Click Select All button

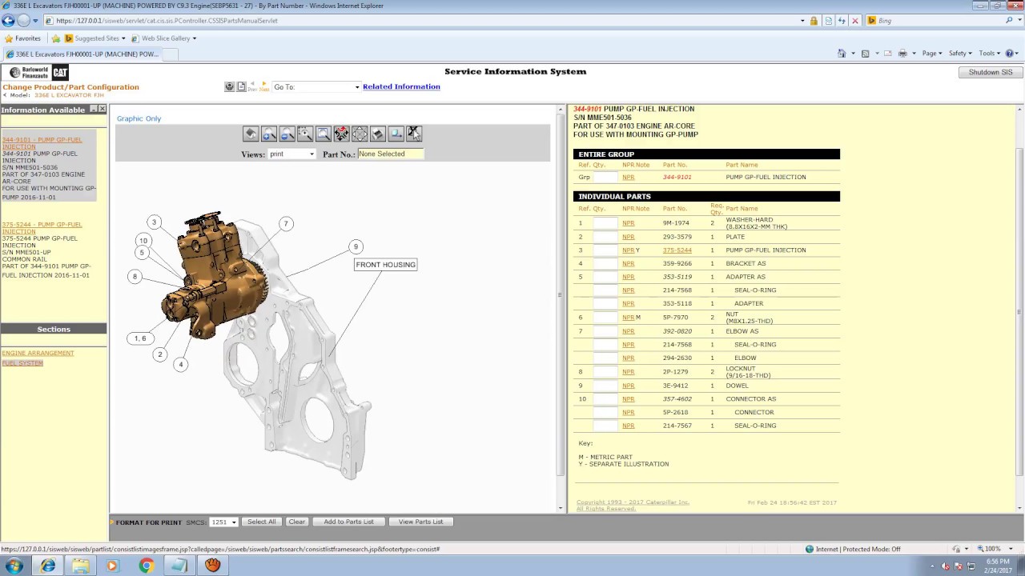click(x=262, y=522)
